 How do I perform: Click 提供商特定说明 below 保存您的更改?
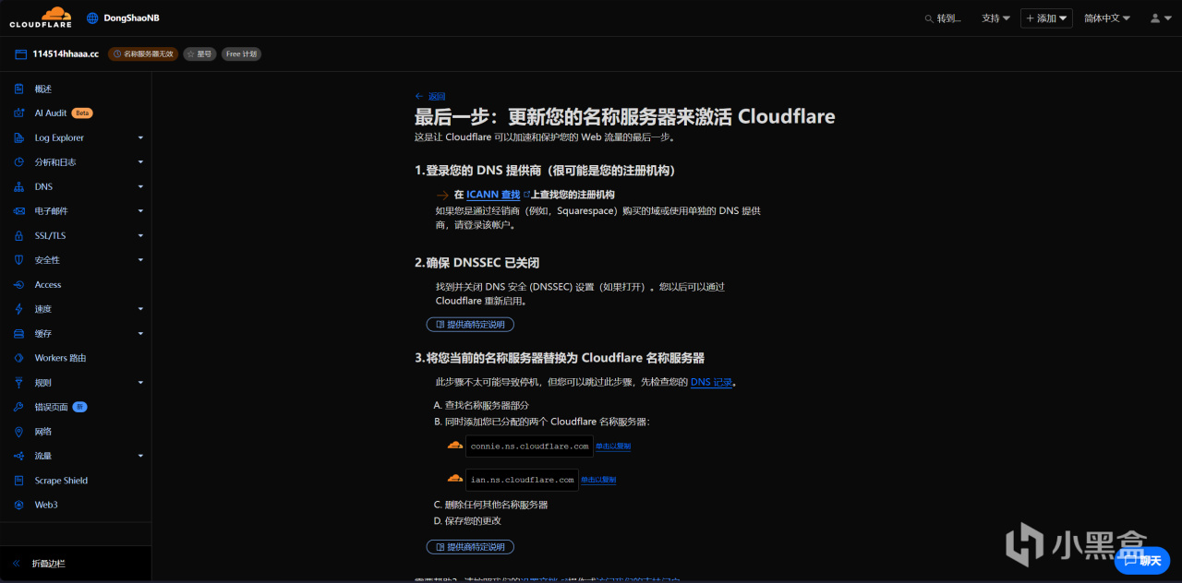[470, 547]
